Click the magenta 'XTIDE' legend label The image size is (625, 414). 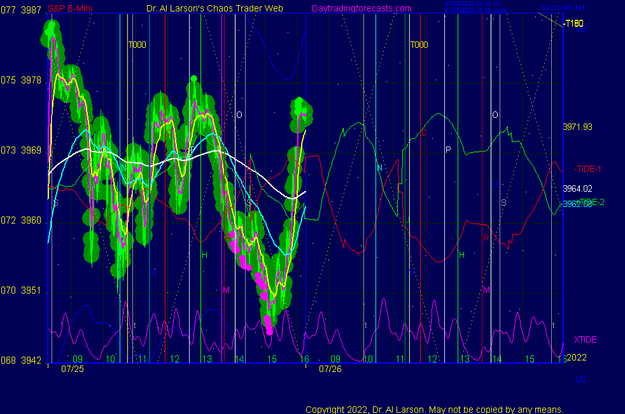[585, 340]
